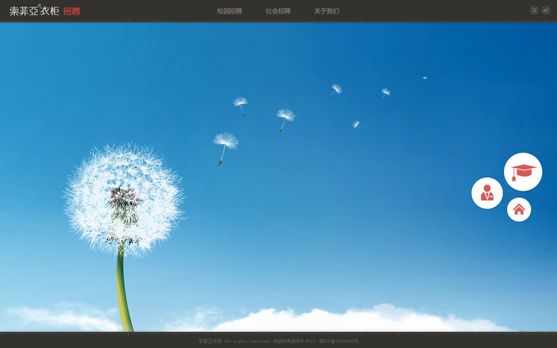
Task: Go to the 关于我们 menu item
Action: click(327, 11)
